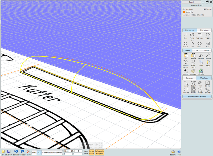Toggle Referencia a objetos snap
Screen dimensions: 213x156
(99, 153)
